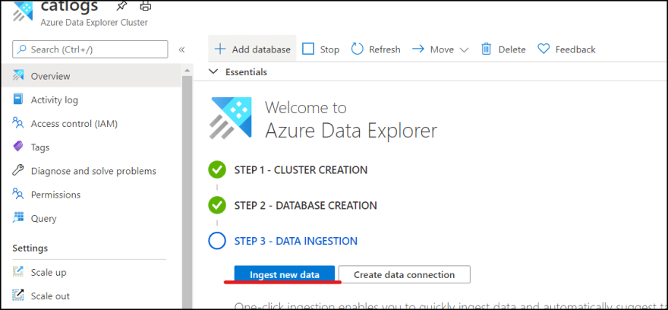The image size is (668, 310).
Task: Click the sidebar scrollbar up arrow
Action: pyautogui.click(x=187, y=69)
